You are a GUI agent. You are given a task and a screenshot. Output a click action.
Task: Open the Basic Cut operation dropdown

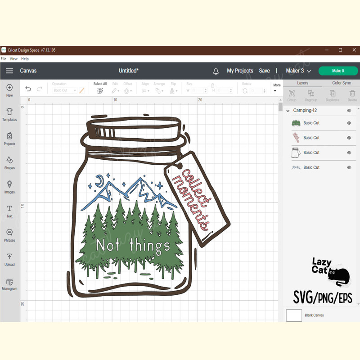[63, 90]
